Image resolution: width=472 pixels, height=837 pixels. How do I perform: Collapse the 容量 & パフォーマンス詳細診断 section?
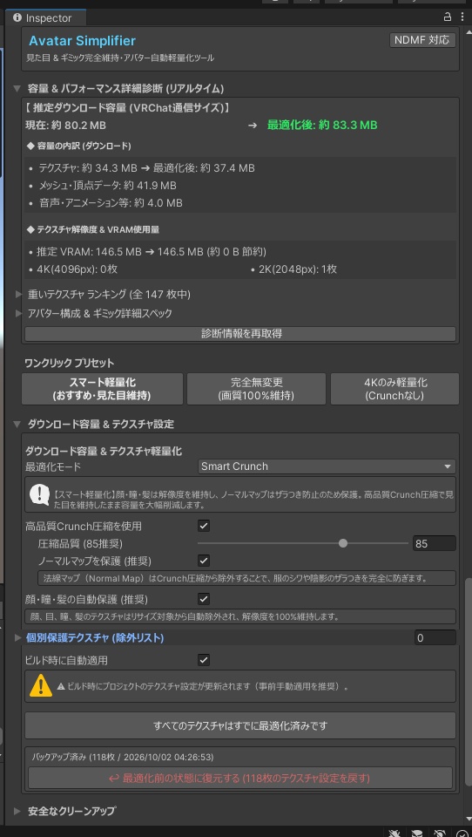pyautogui.click(x=17, y=89)
